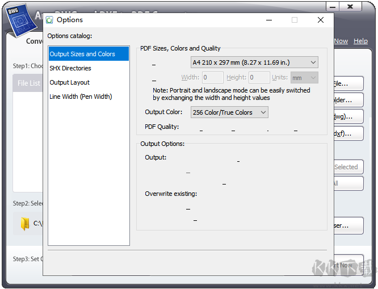
Task: Minimize the main converter window
Action: pyautogui.click(x=333, y=6)
